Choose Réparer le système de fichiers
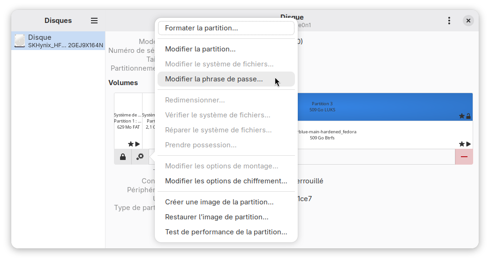The image size is (490, 261). (x=226, y=130)
